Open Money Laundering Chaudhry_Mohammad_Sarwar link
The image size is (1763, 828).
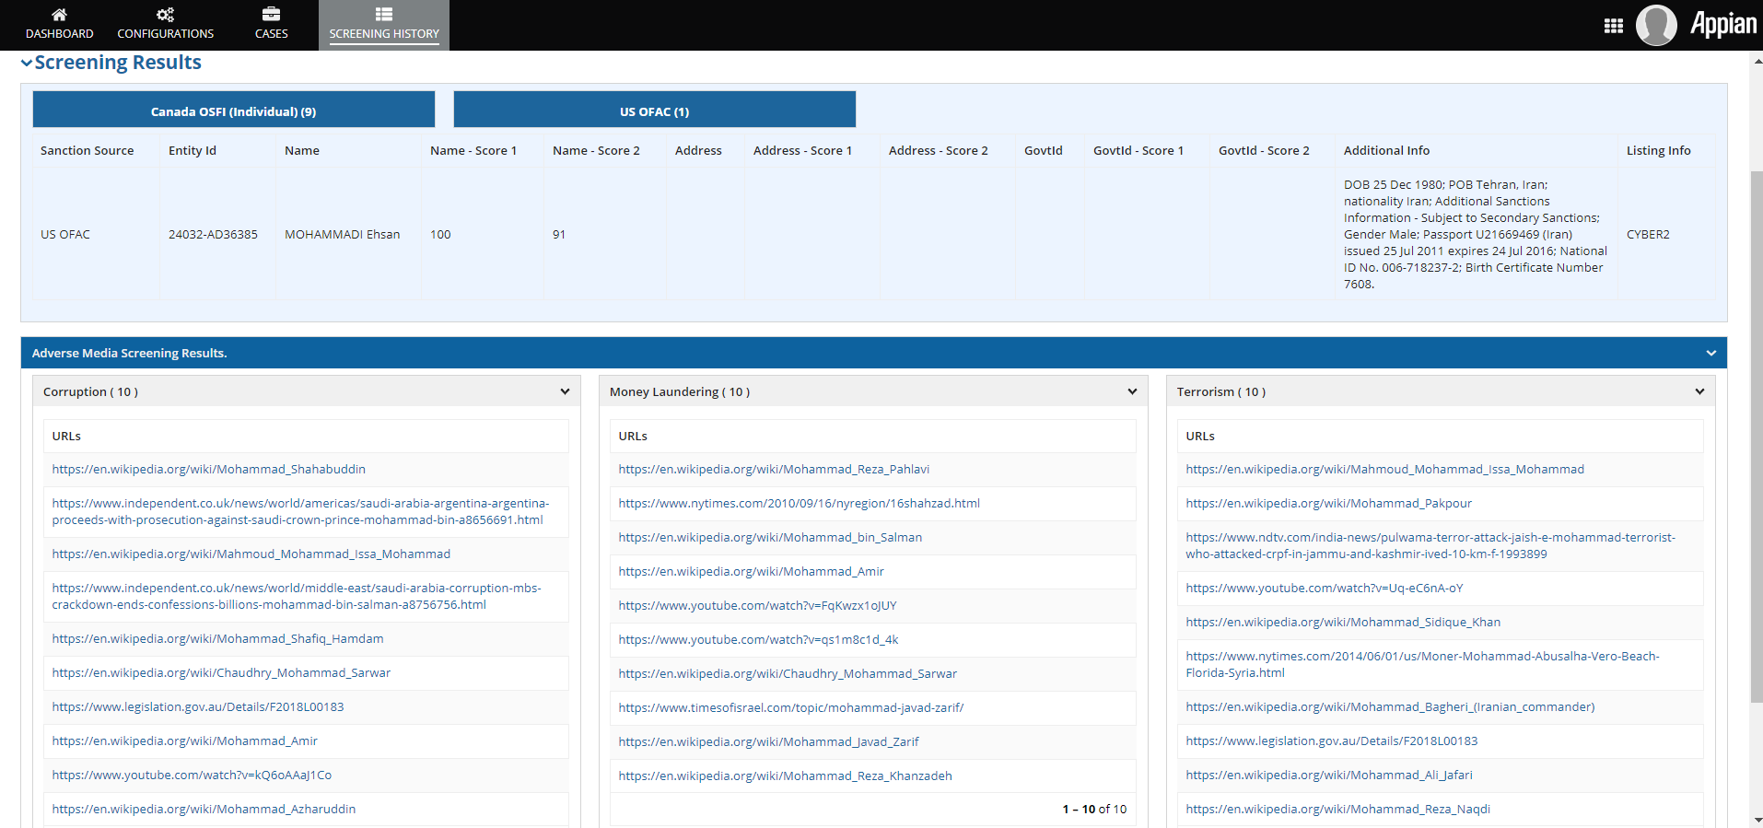click(x=788, y=673)
